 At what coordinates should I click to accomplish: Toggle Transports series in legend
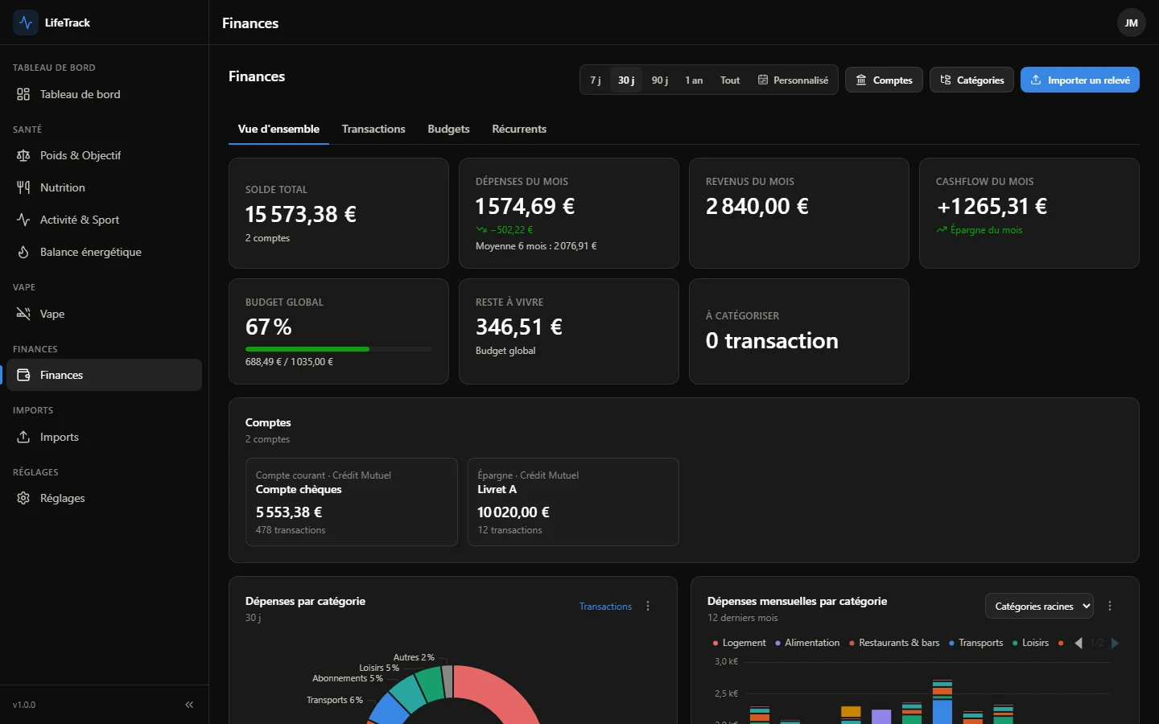[975, 643]
